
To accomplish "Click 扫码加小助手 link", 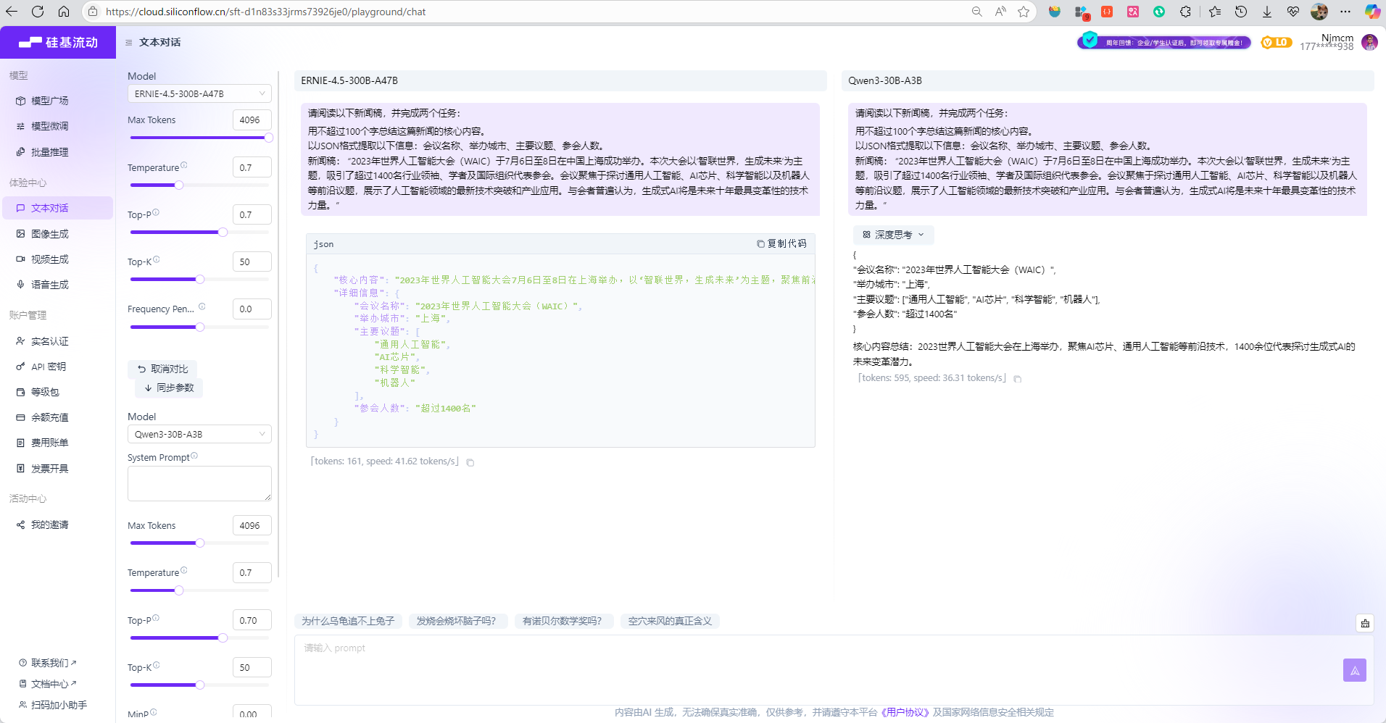I will tap(53, 705).
